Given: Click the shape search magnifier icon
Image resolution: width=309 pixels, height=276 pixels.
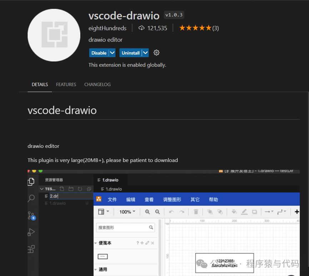Looking at the screenshot, I should tap(151, 228).
